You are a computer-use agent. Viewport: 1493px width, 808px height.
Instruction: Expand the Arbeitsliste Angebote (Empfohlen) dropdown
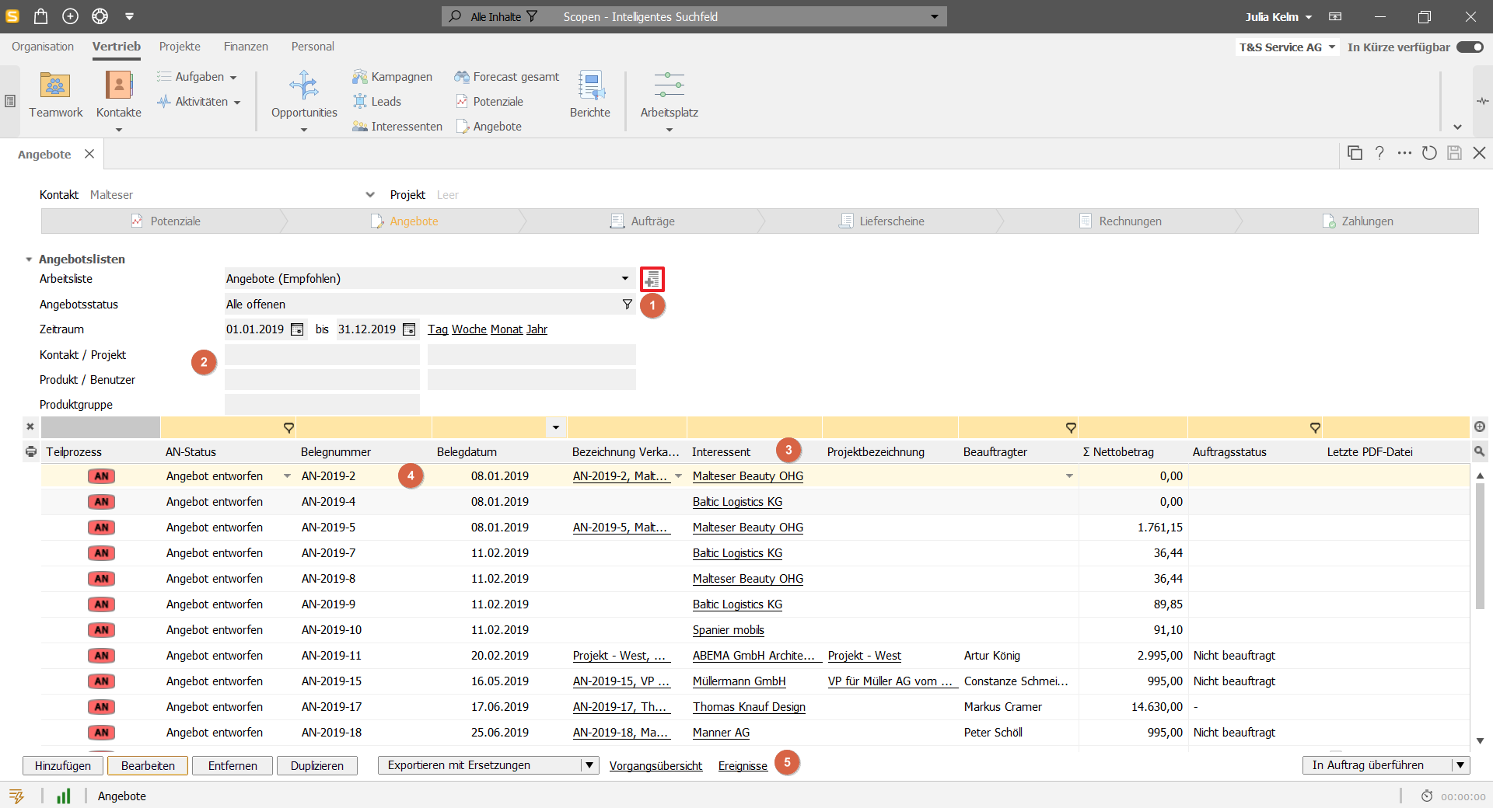coord(625,279)
